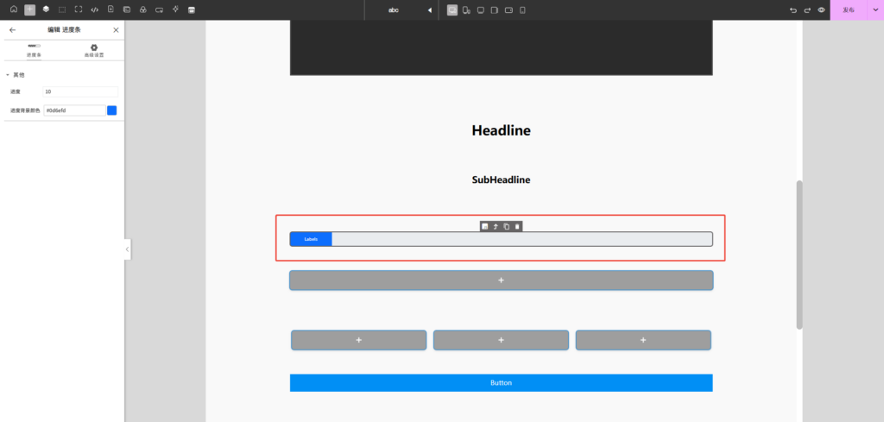This screenshot has width=884, height=422.
Task: Toggle preview with the eye icon
Action: click(821, 10)
